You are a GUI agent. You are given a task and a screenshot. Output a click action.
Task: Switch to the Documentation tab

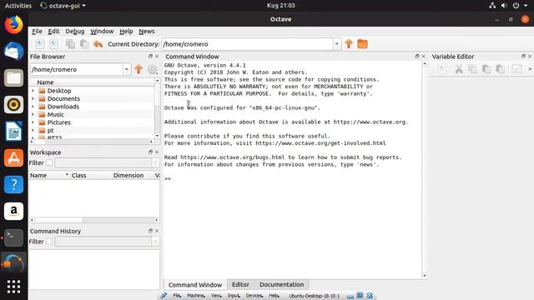(281, 284)
